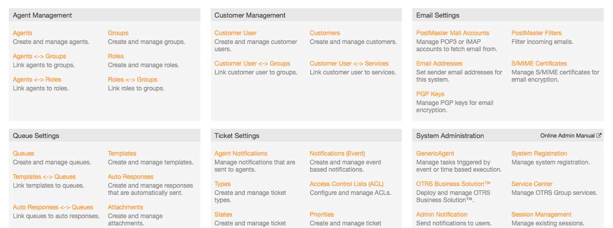Go to Groups management page
The width and height of the screenshot is (613, 228).
118,33
